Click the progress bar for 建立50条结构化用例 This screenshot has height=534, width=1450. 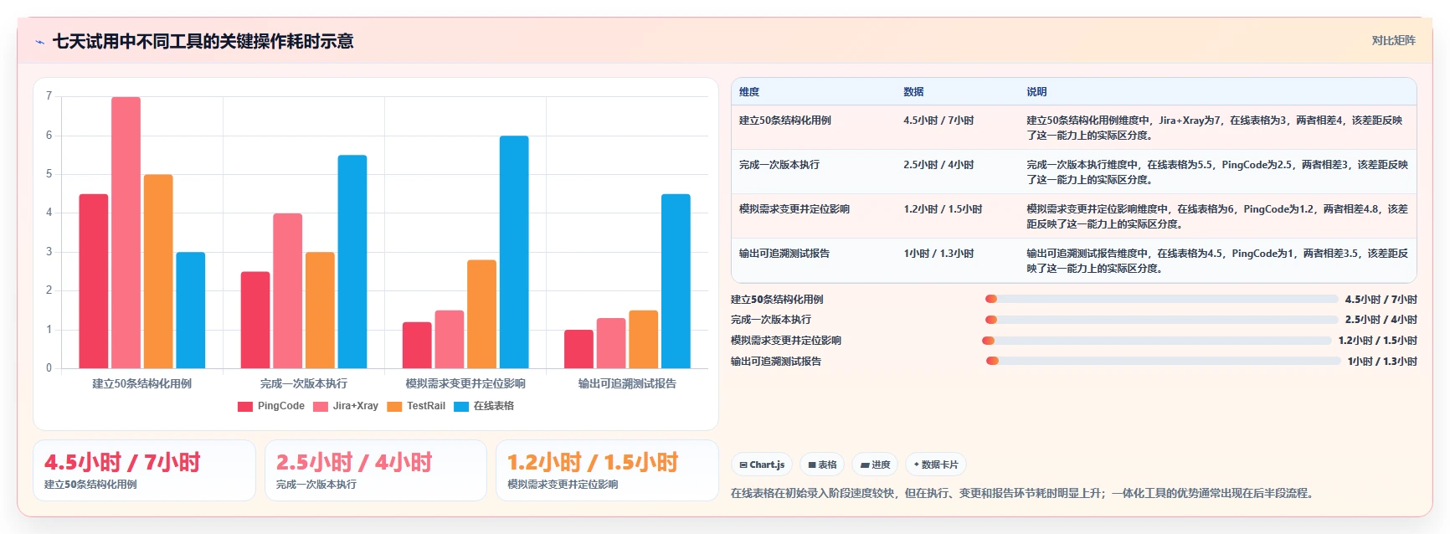[1161, 299]
